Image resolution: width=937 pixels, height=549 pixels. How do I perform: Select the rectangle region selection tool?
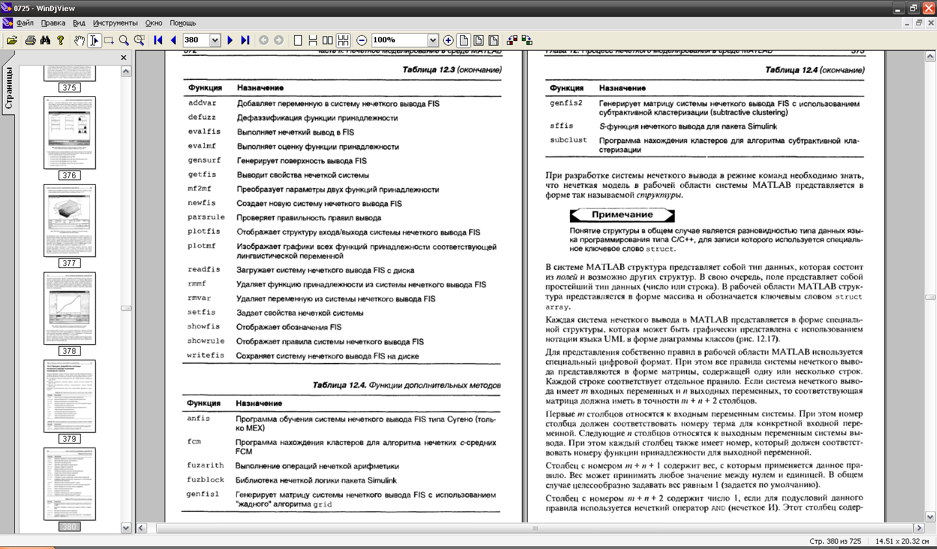pyautogui.click(x=109, y=40)
